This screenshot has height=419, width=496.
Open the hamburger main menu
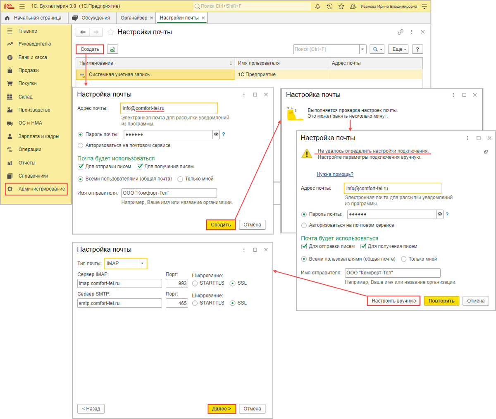tap(22, 7)
